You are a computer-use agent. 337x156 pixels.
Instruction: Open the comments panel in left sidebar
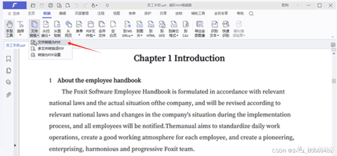pos(9,82)
